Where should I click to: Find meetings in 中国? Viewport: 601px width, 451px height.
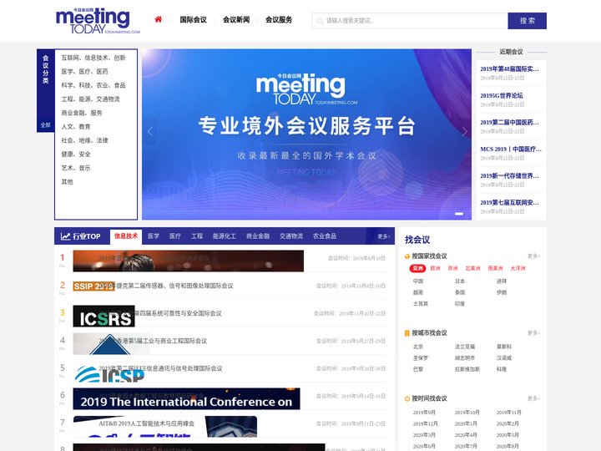(418, 281)
